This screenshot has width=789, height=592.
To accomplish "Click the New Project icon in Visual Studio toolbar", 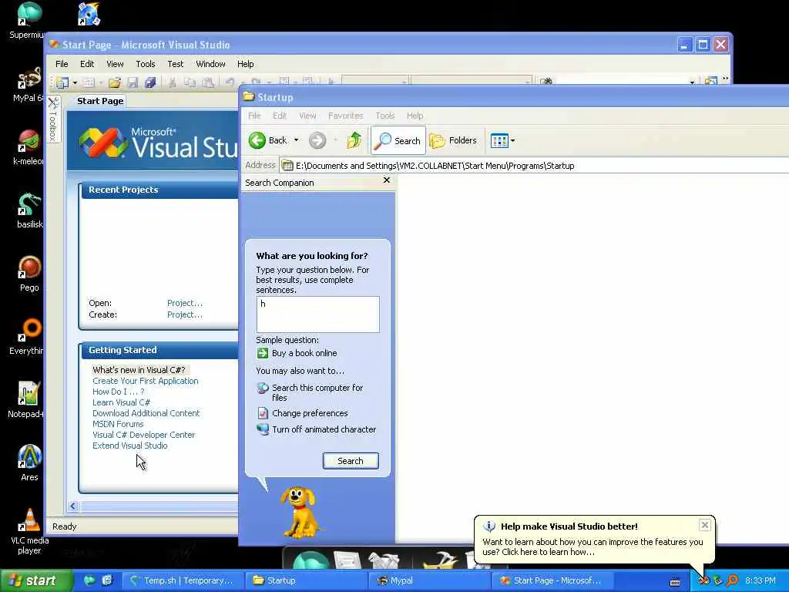I will [62, 82].
